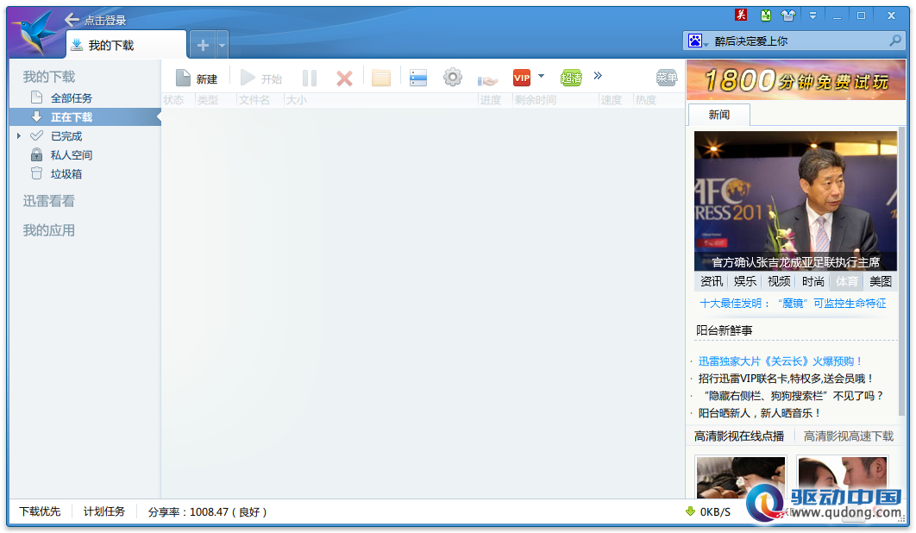Click the AFC news photo thumbnail

click(x=795, y=200)
